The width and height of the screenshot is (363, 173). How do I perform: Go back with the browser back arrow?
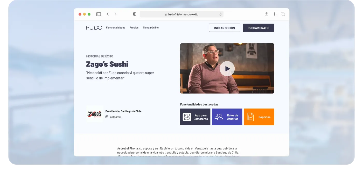click(x=108, y=14)
